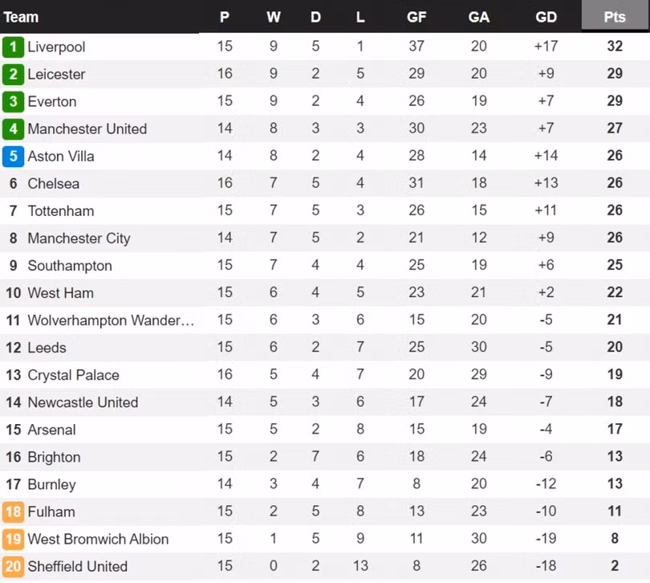Click Liverpool's +17 goal difference cell

pyautogui.click(x=546, y=47)
